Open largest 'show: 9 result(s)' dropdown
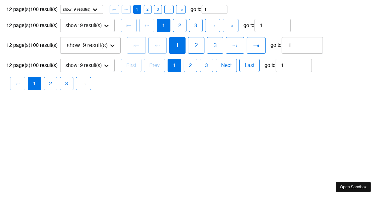378x198 pixels. click(90, 45)
